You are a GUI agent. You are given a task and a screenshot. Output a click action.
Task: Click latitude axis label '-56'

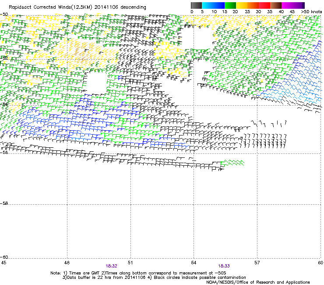pos(4,152)
